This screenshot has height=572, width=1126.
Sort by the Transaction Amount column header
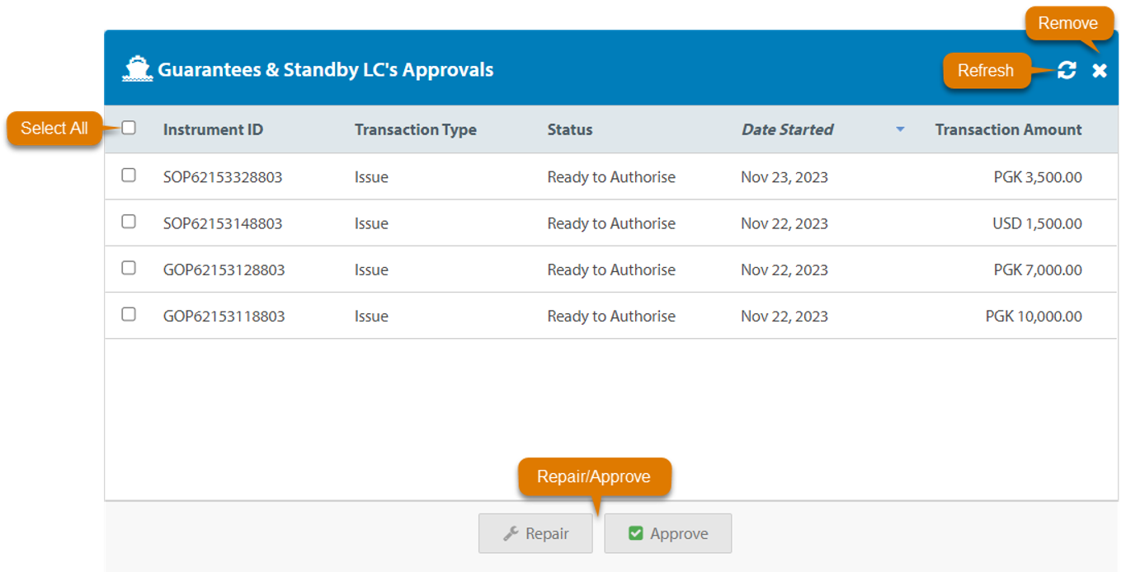(1008, 129)
